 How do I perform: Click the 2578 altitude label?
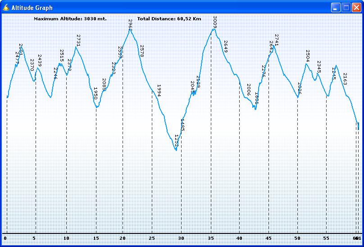click(142, 51)
